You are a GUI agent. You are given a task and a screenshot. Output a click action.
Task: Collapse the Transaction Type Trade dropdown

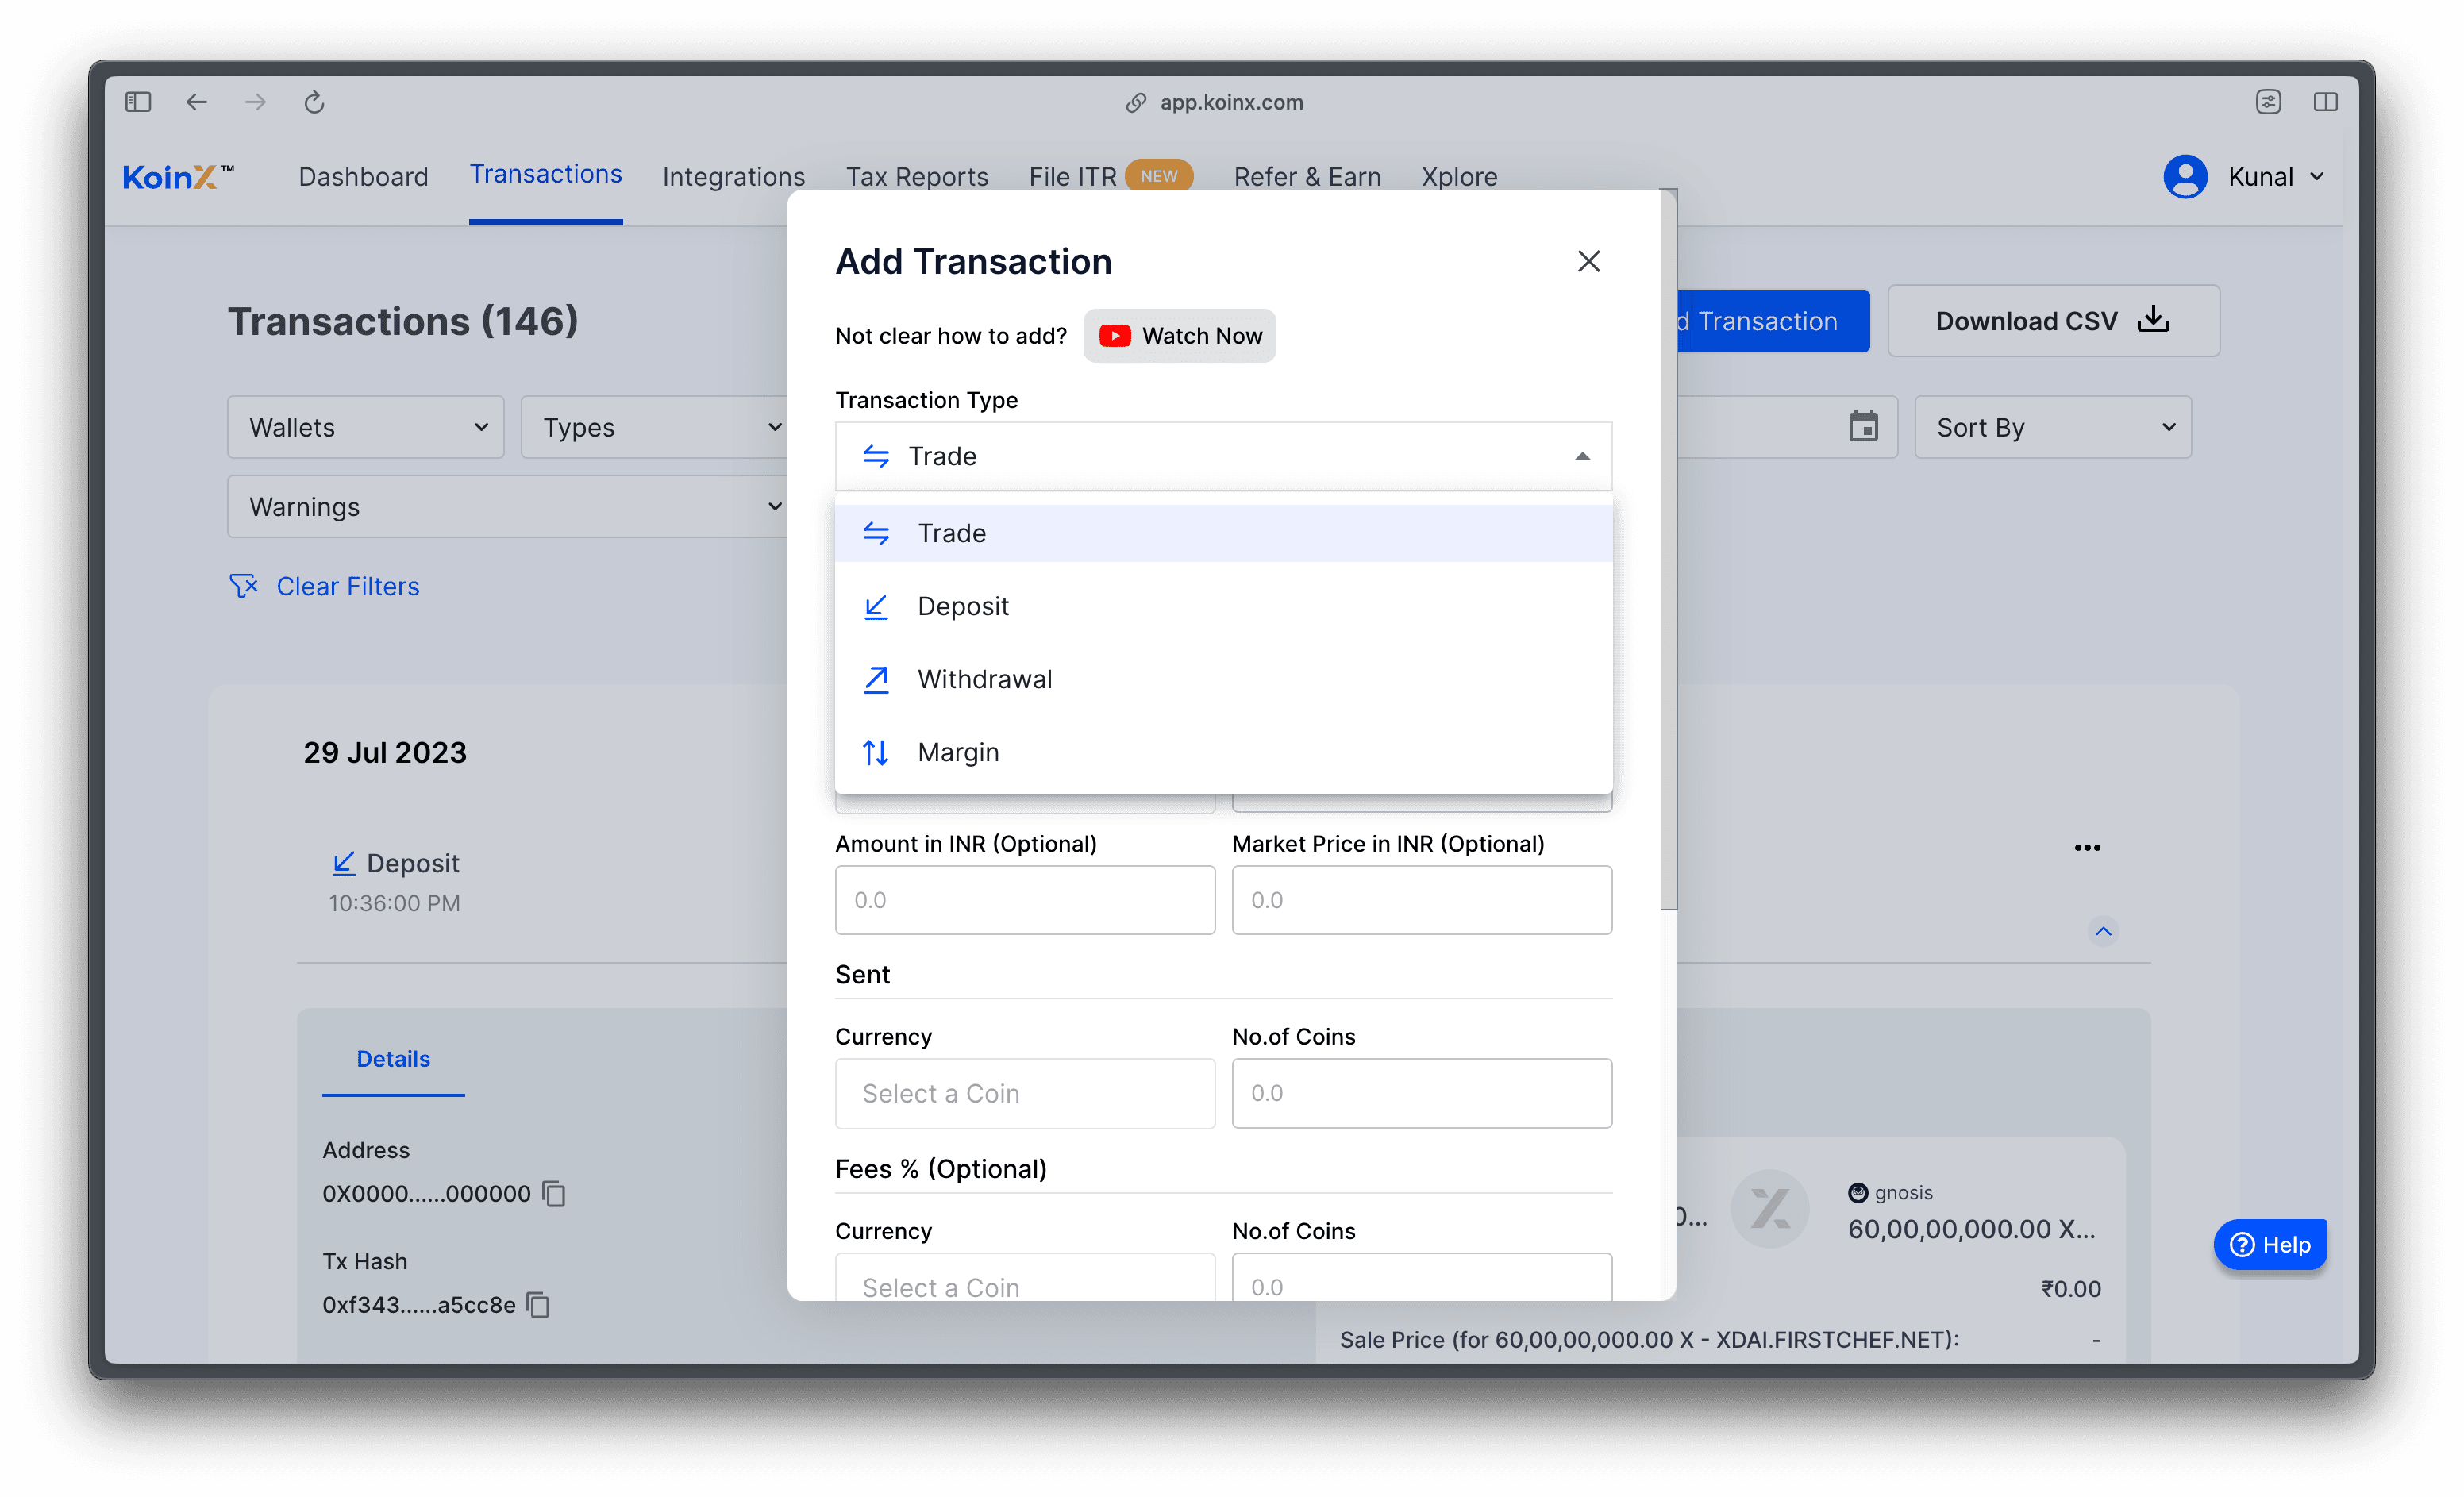coord(1223,456)
